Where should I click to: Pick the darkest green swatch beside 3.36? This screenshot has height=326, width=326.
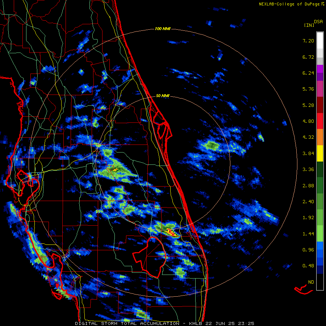click(320, 170)
